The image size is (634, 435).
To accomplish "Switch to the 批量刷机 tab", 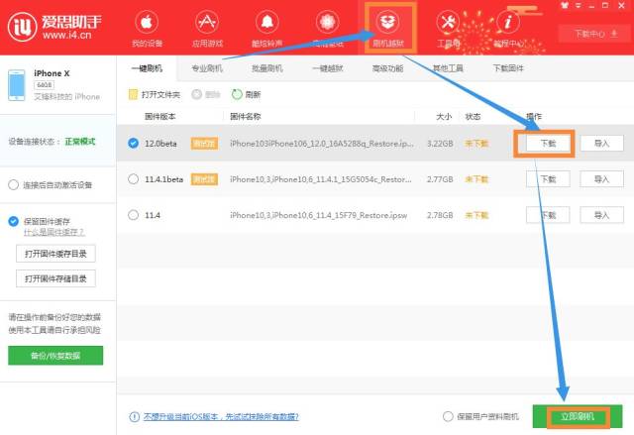I will [267, 68].
